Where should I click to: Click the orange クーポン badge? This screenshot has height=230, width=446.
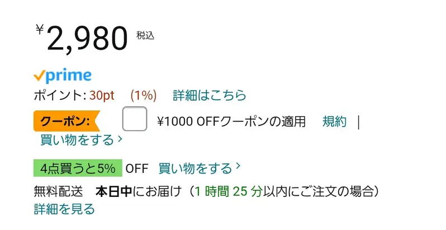[65, 121]
